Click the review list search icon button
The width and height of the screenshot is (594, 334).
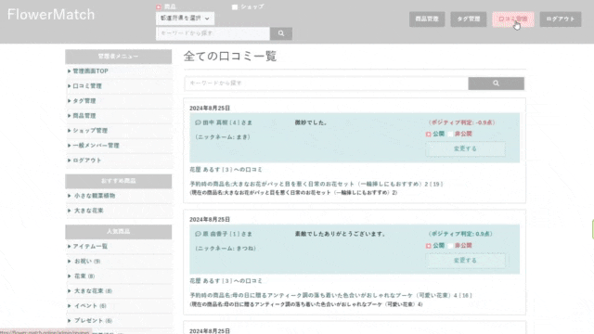496,83
